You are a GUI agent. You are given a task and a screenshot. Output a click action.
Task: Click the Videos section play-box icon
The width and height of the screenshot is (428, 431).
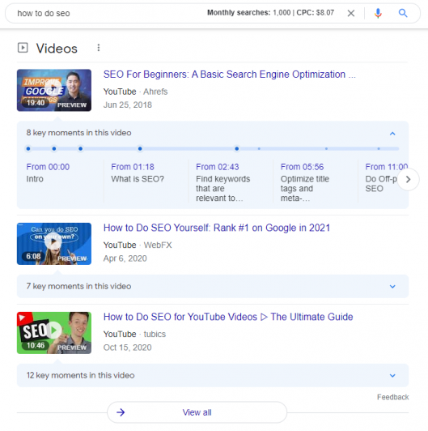[x=23, y=48]
